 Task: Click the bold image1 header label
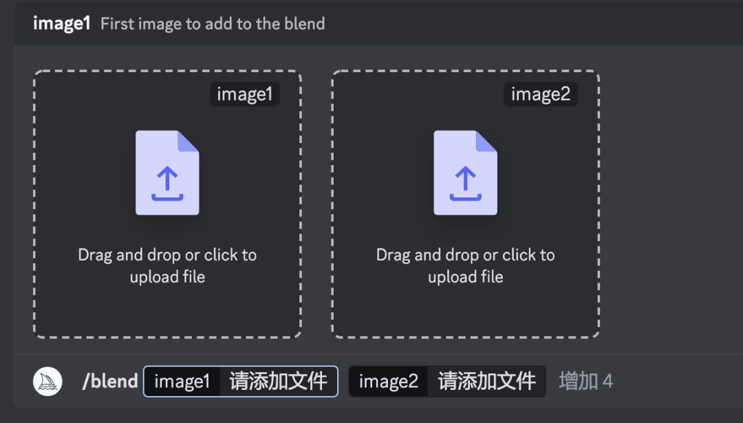[x=61, y=23]
